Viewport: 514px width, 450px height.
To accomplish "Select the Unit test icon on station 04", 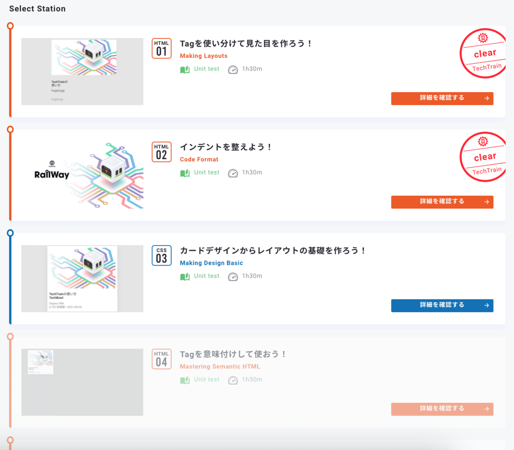I will tap(185, 379).
